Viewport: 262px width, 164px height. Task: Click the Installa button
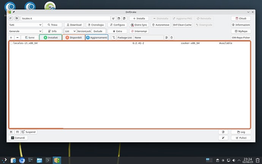[x=139, y=18]
